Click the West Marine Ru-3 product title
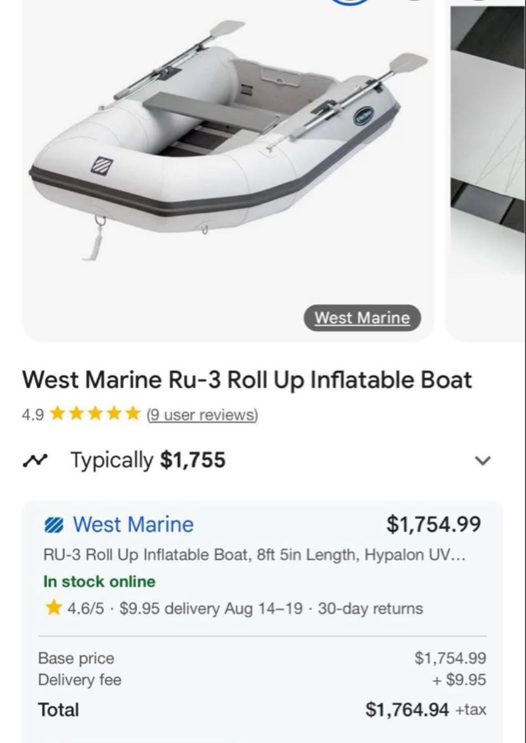The width and height of the screenshot is (526, 743). pos(247,380)
